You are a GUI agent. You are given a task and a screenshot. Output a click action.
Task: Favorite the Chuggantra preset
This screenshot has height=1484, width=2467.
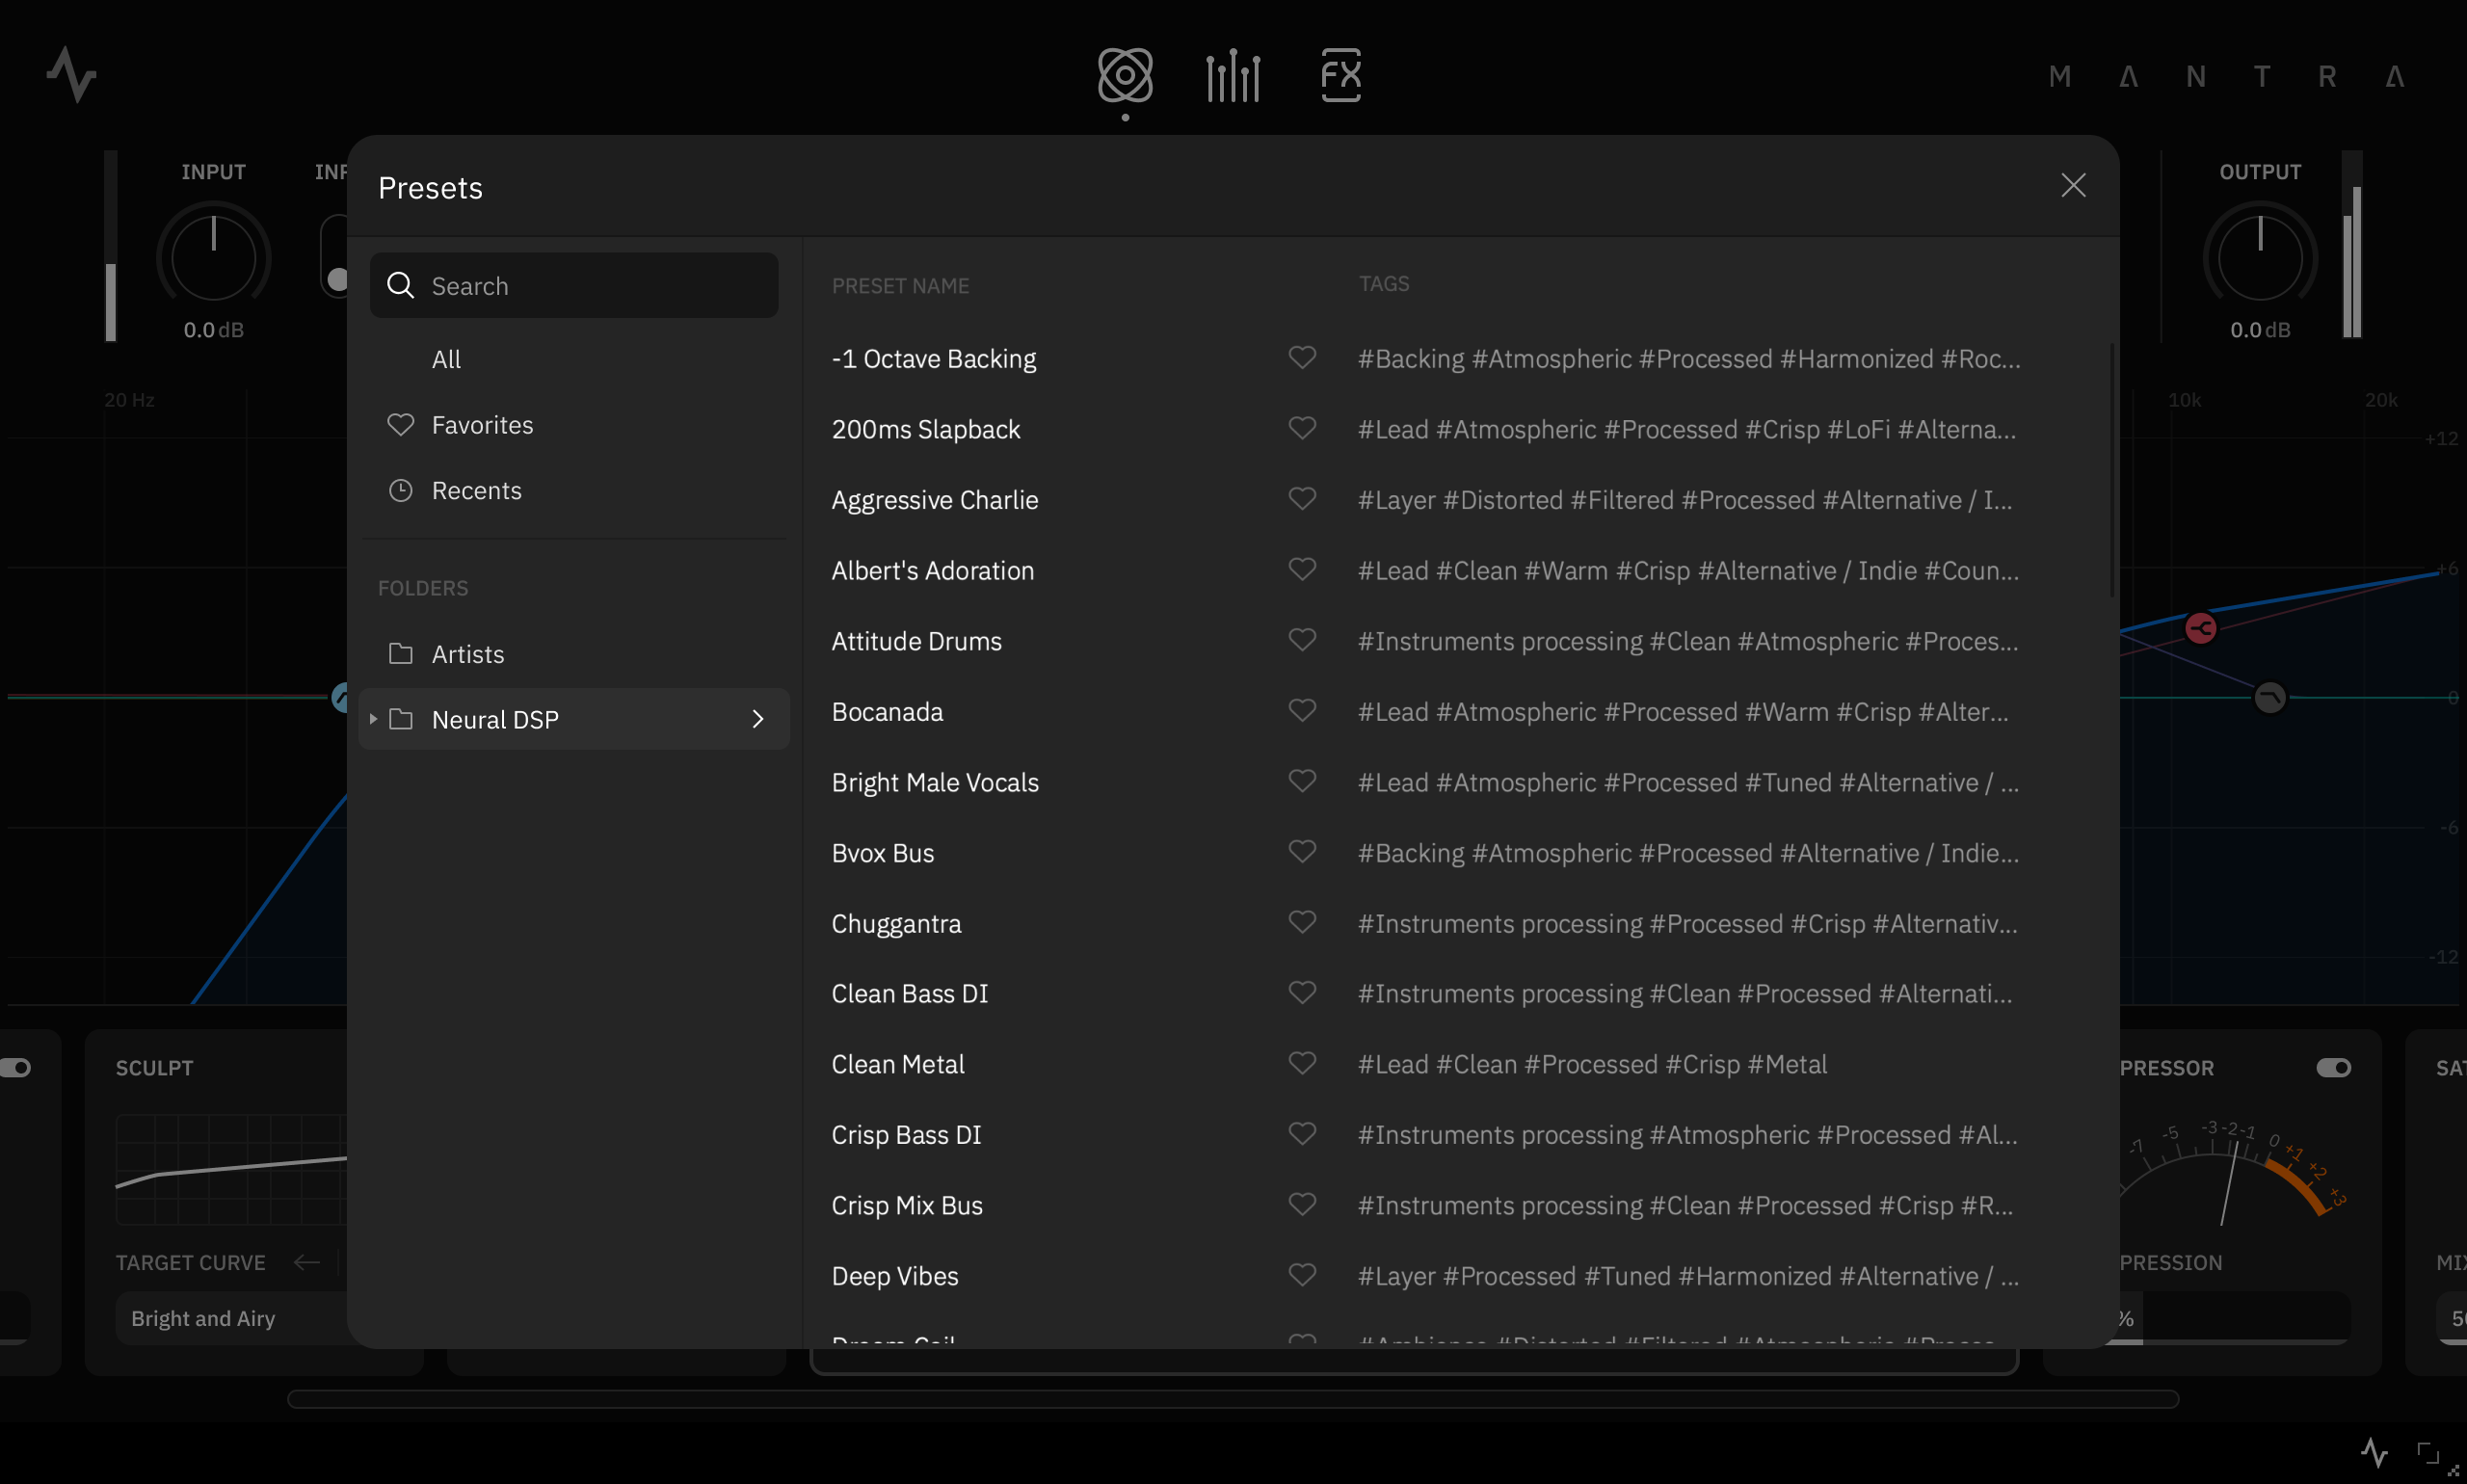click(x=1302, y=922)
